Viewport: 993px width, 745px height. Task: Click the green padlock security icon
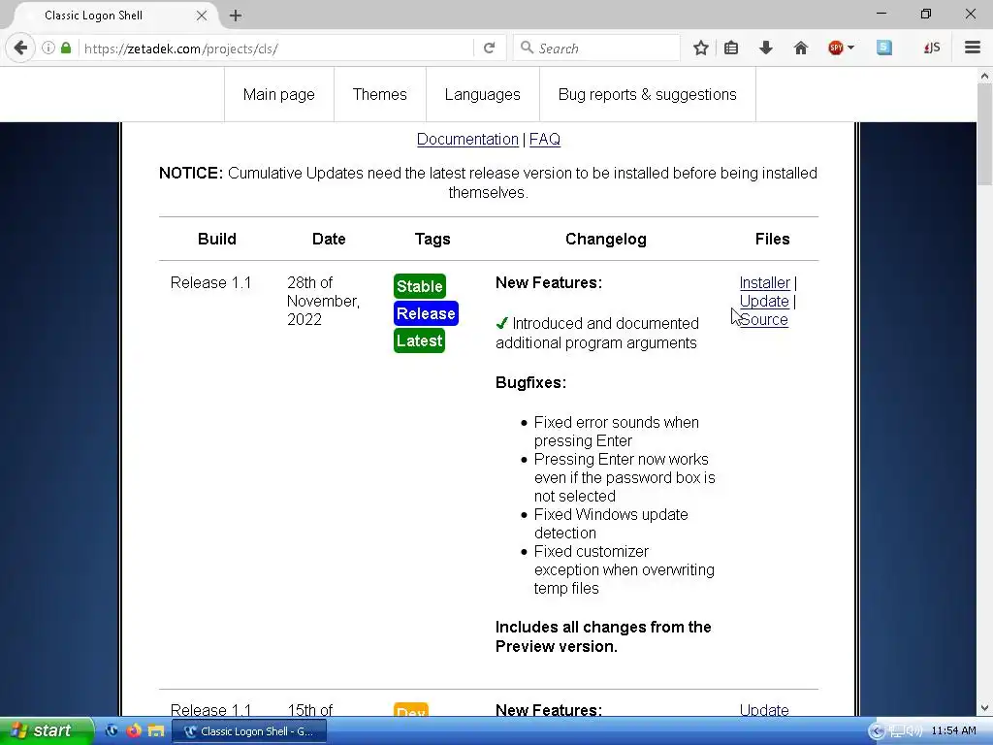(x=66, y=49)
